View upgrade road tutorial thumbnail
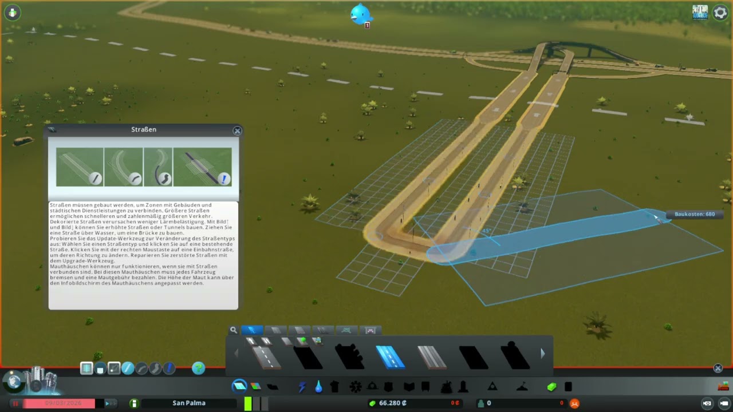 [203, 167]
